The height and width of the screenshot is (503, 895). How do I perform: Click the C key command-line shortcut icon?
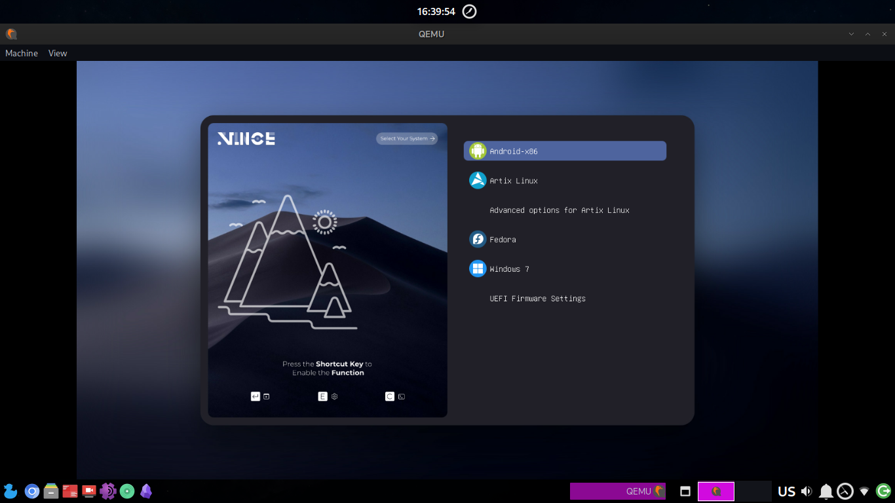(390, 396)
